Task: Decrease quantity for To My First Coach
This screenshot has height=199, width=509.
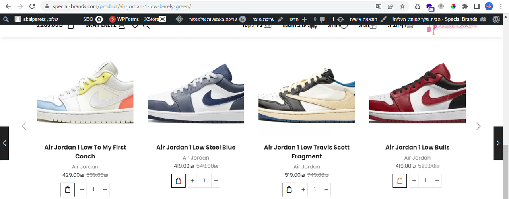Action: pyautogui.click(x=105, y=189)
